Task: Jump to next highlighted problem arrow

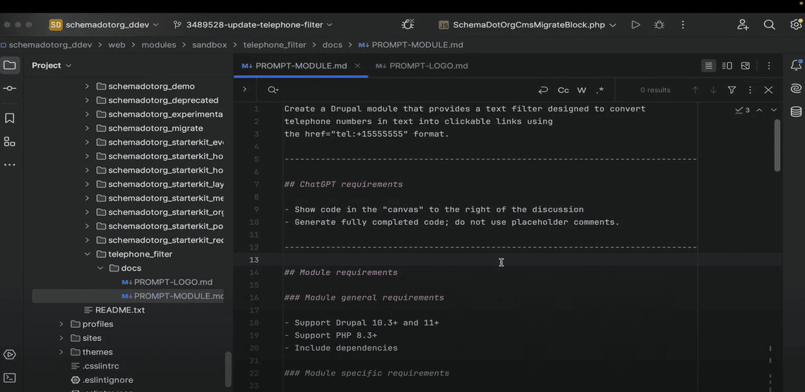Action: click(x=774, y=110)
